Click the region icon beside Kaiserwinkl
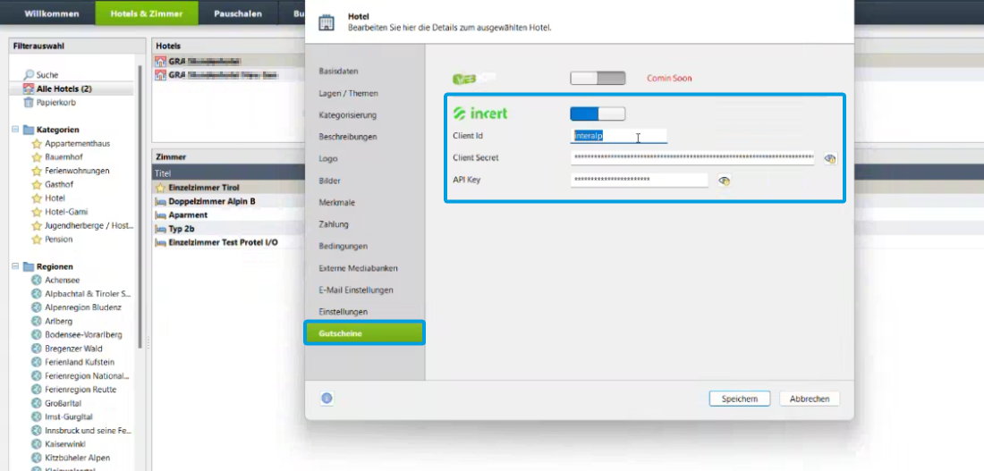 tap(37, 444)
